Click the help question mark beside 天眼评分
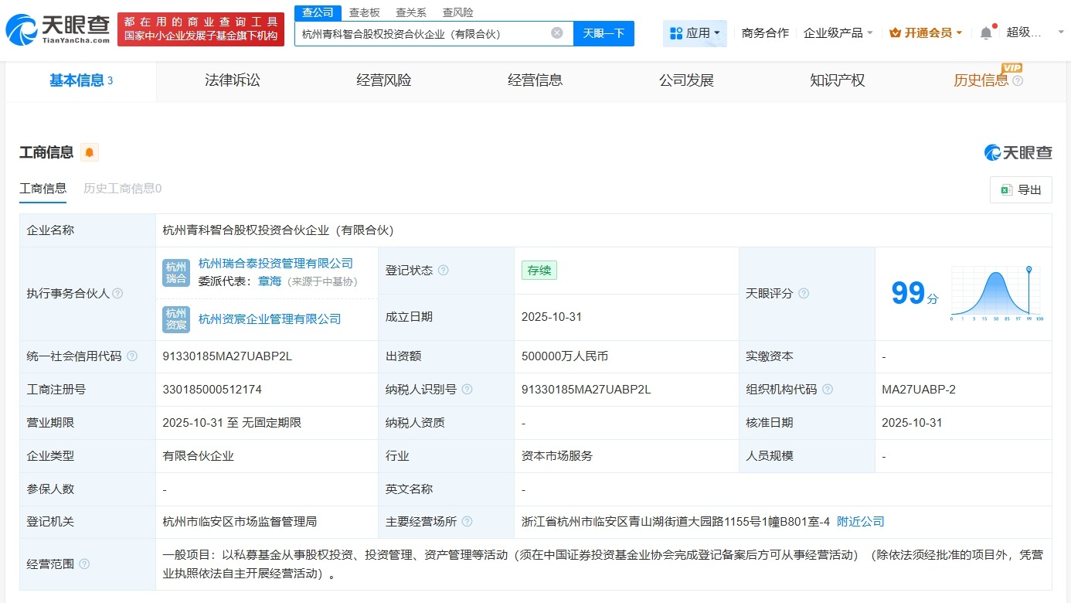 pos(804,294)
